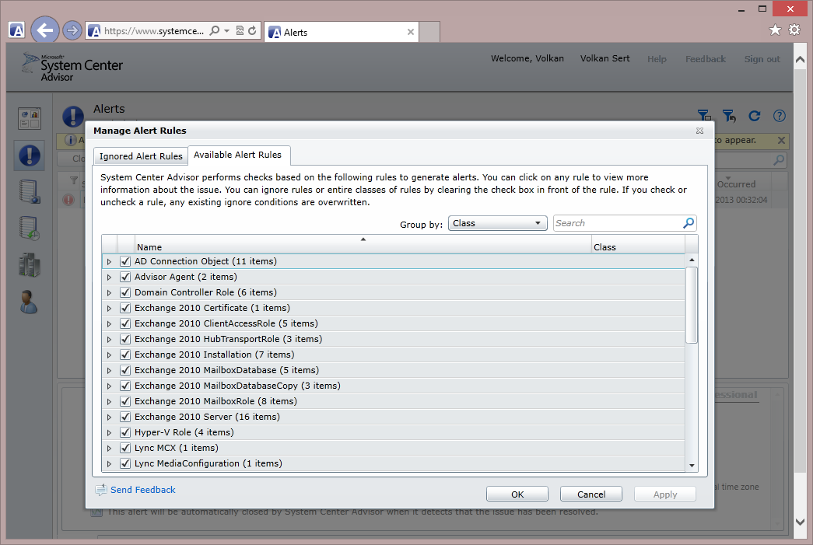Screen dimensions: 813x545
Task: Expand the AD Connection Object group
Action: pos(109,262)
